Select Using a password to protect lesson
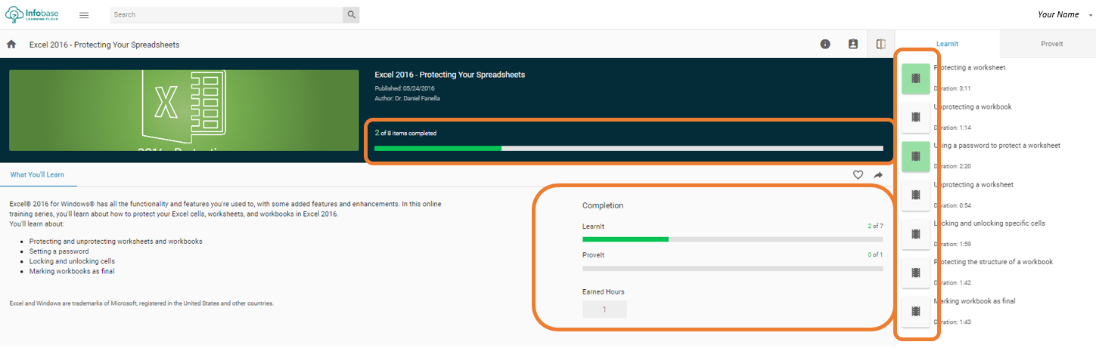The height and width of the screenshot is (348, 1096). tap(997, 146)
